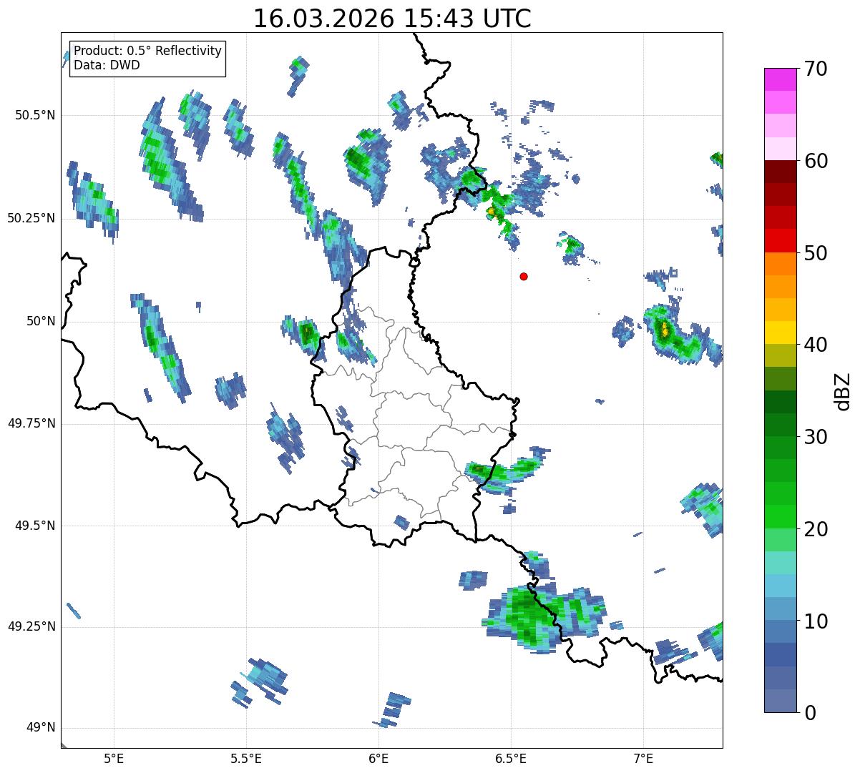Click the 5°E longitude tick label
860x773 pixels.
click(114, 758)
